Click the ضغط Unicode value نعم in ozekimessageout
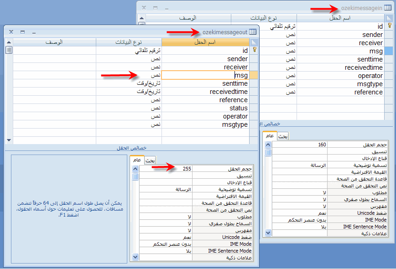The width and height of the screenshot is (396, 269). click(x=166, y=237)
